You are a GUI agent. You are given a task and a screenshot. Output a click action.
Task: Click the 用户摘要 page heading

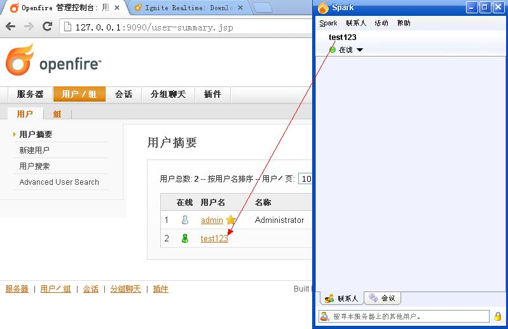(172, 142)
